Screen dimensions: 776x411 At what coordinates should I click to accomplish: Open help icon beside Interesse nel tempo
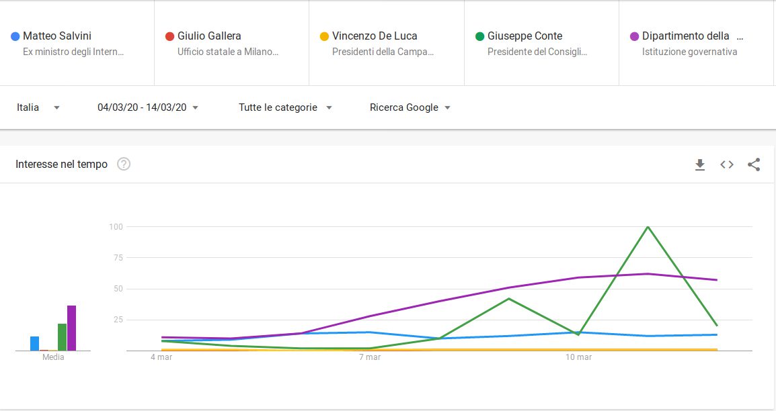click(124, 165)
